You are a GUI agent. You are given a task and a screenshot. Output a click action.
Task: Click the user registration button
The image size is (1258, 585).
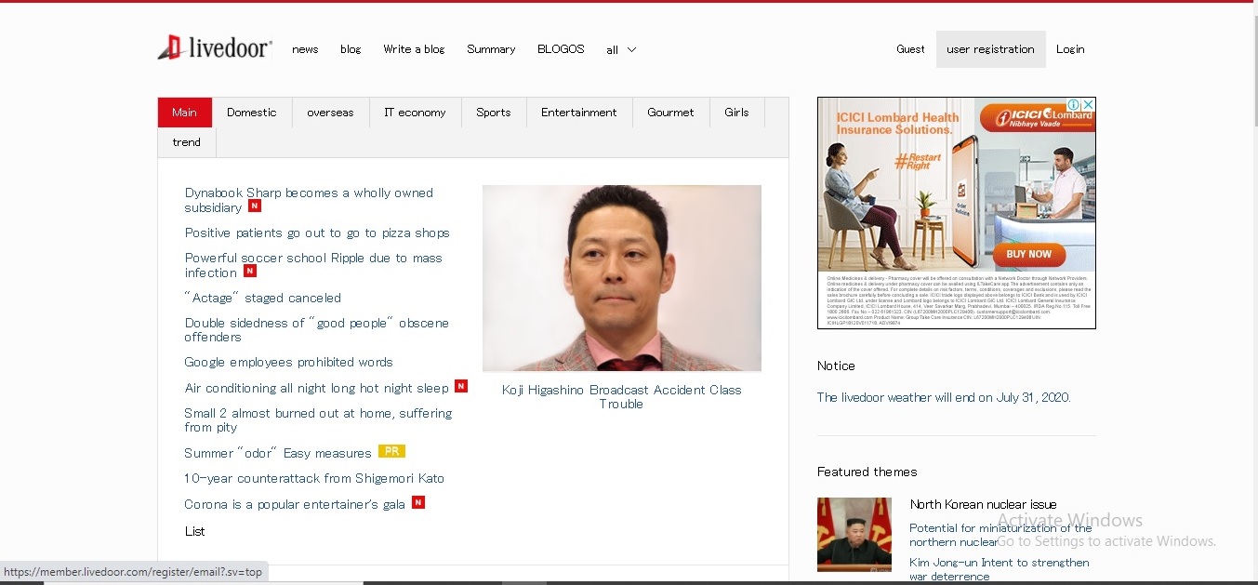990,49
